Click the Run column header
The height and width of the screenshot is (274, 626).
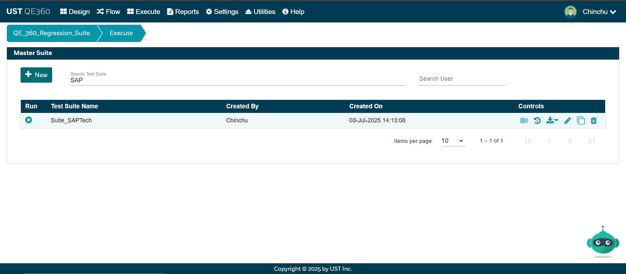coord(31,106)
